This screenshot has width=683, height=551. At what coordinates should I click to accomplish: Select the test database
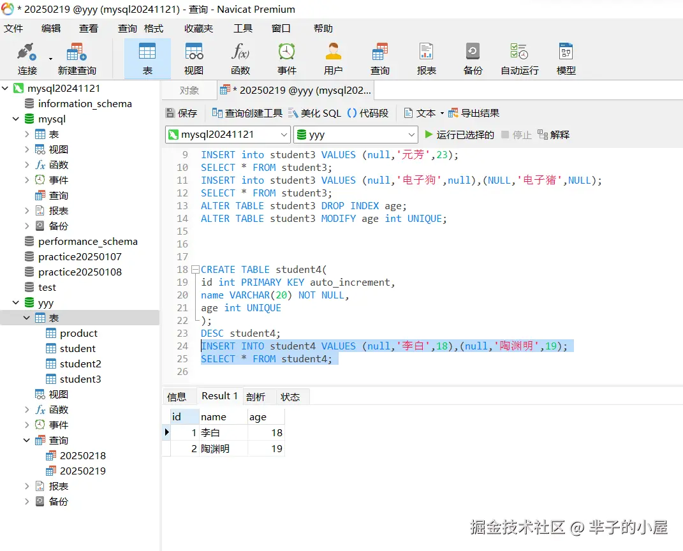coord(47,287)
